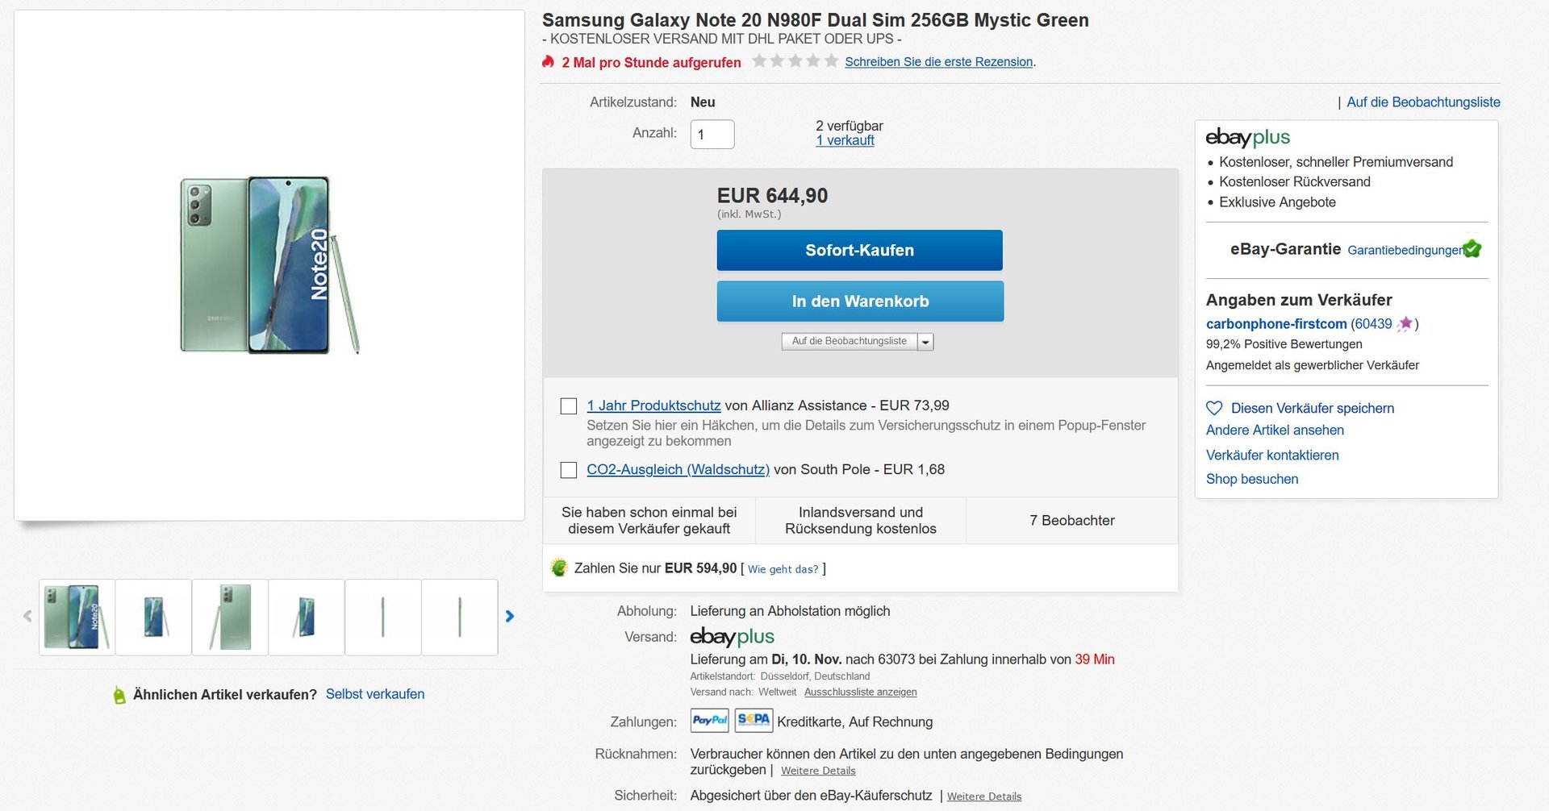Open the Ausschlussliste anzeigen link

[x=860, y=692]
